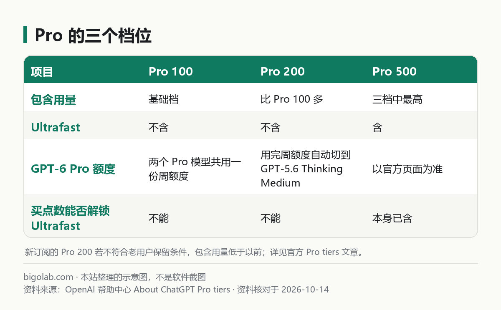Click the "本身已含" cell

(392, 218)
